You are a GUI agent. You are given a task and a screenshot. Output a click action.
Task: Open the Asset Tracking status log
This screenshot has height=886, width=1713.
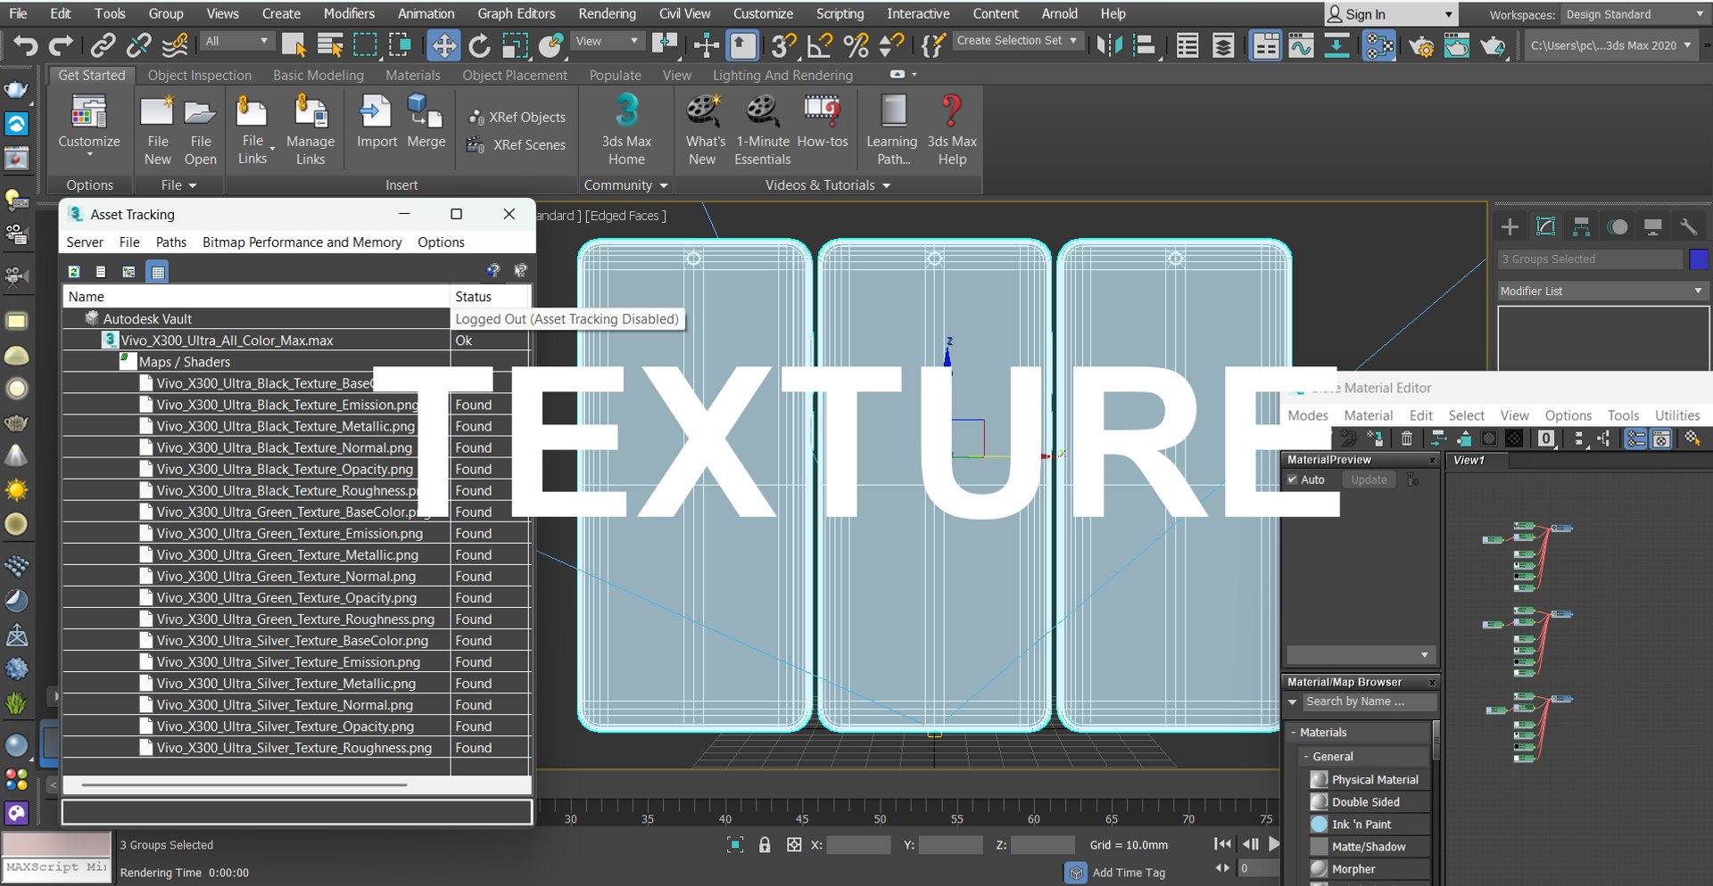101,272
